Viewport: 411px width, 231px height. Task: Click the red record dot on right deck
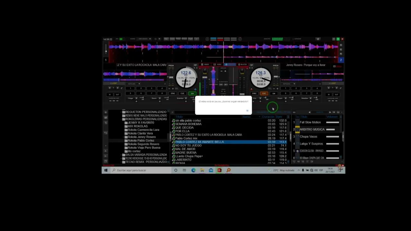click(x=251, y=89)
